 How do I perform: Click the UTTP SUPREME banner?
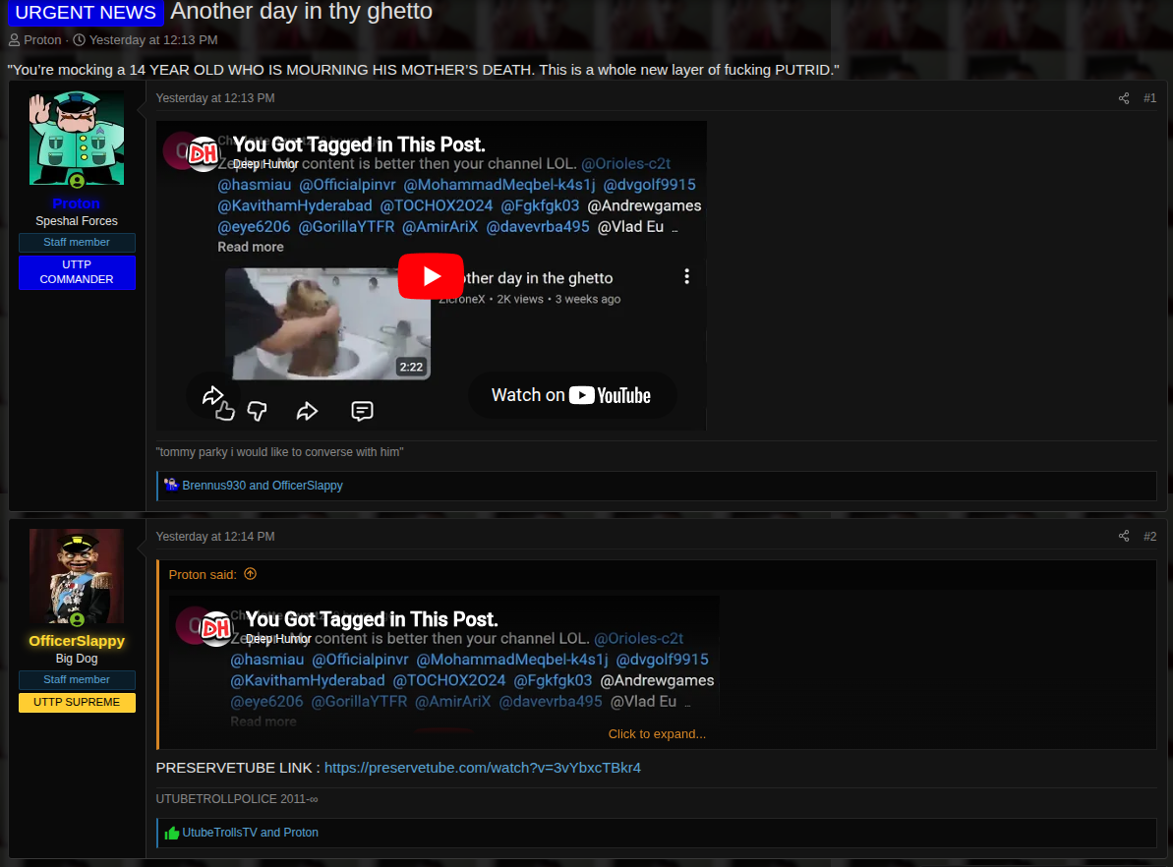click(x=77, y=703)
